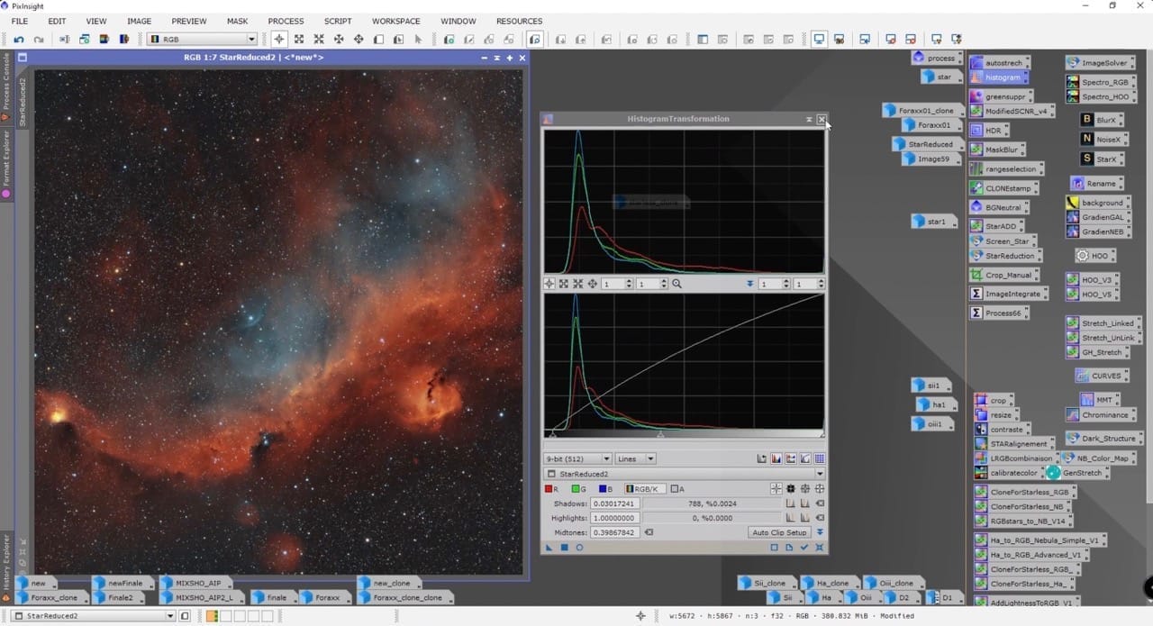Select the Alpha channel in HistogramTransformation
This screenshot has height=626, width=1153.
(676, 489)
